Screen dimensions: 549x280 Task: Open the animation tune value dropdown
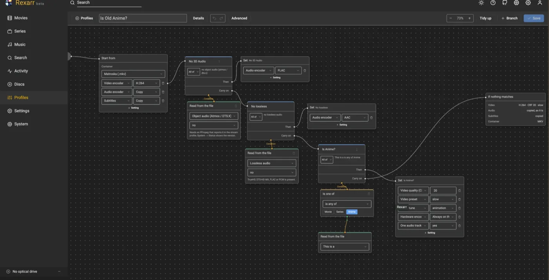click(443, 208)
